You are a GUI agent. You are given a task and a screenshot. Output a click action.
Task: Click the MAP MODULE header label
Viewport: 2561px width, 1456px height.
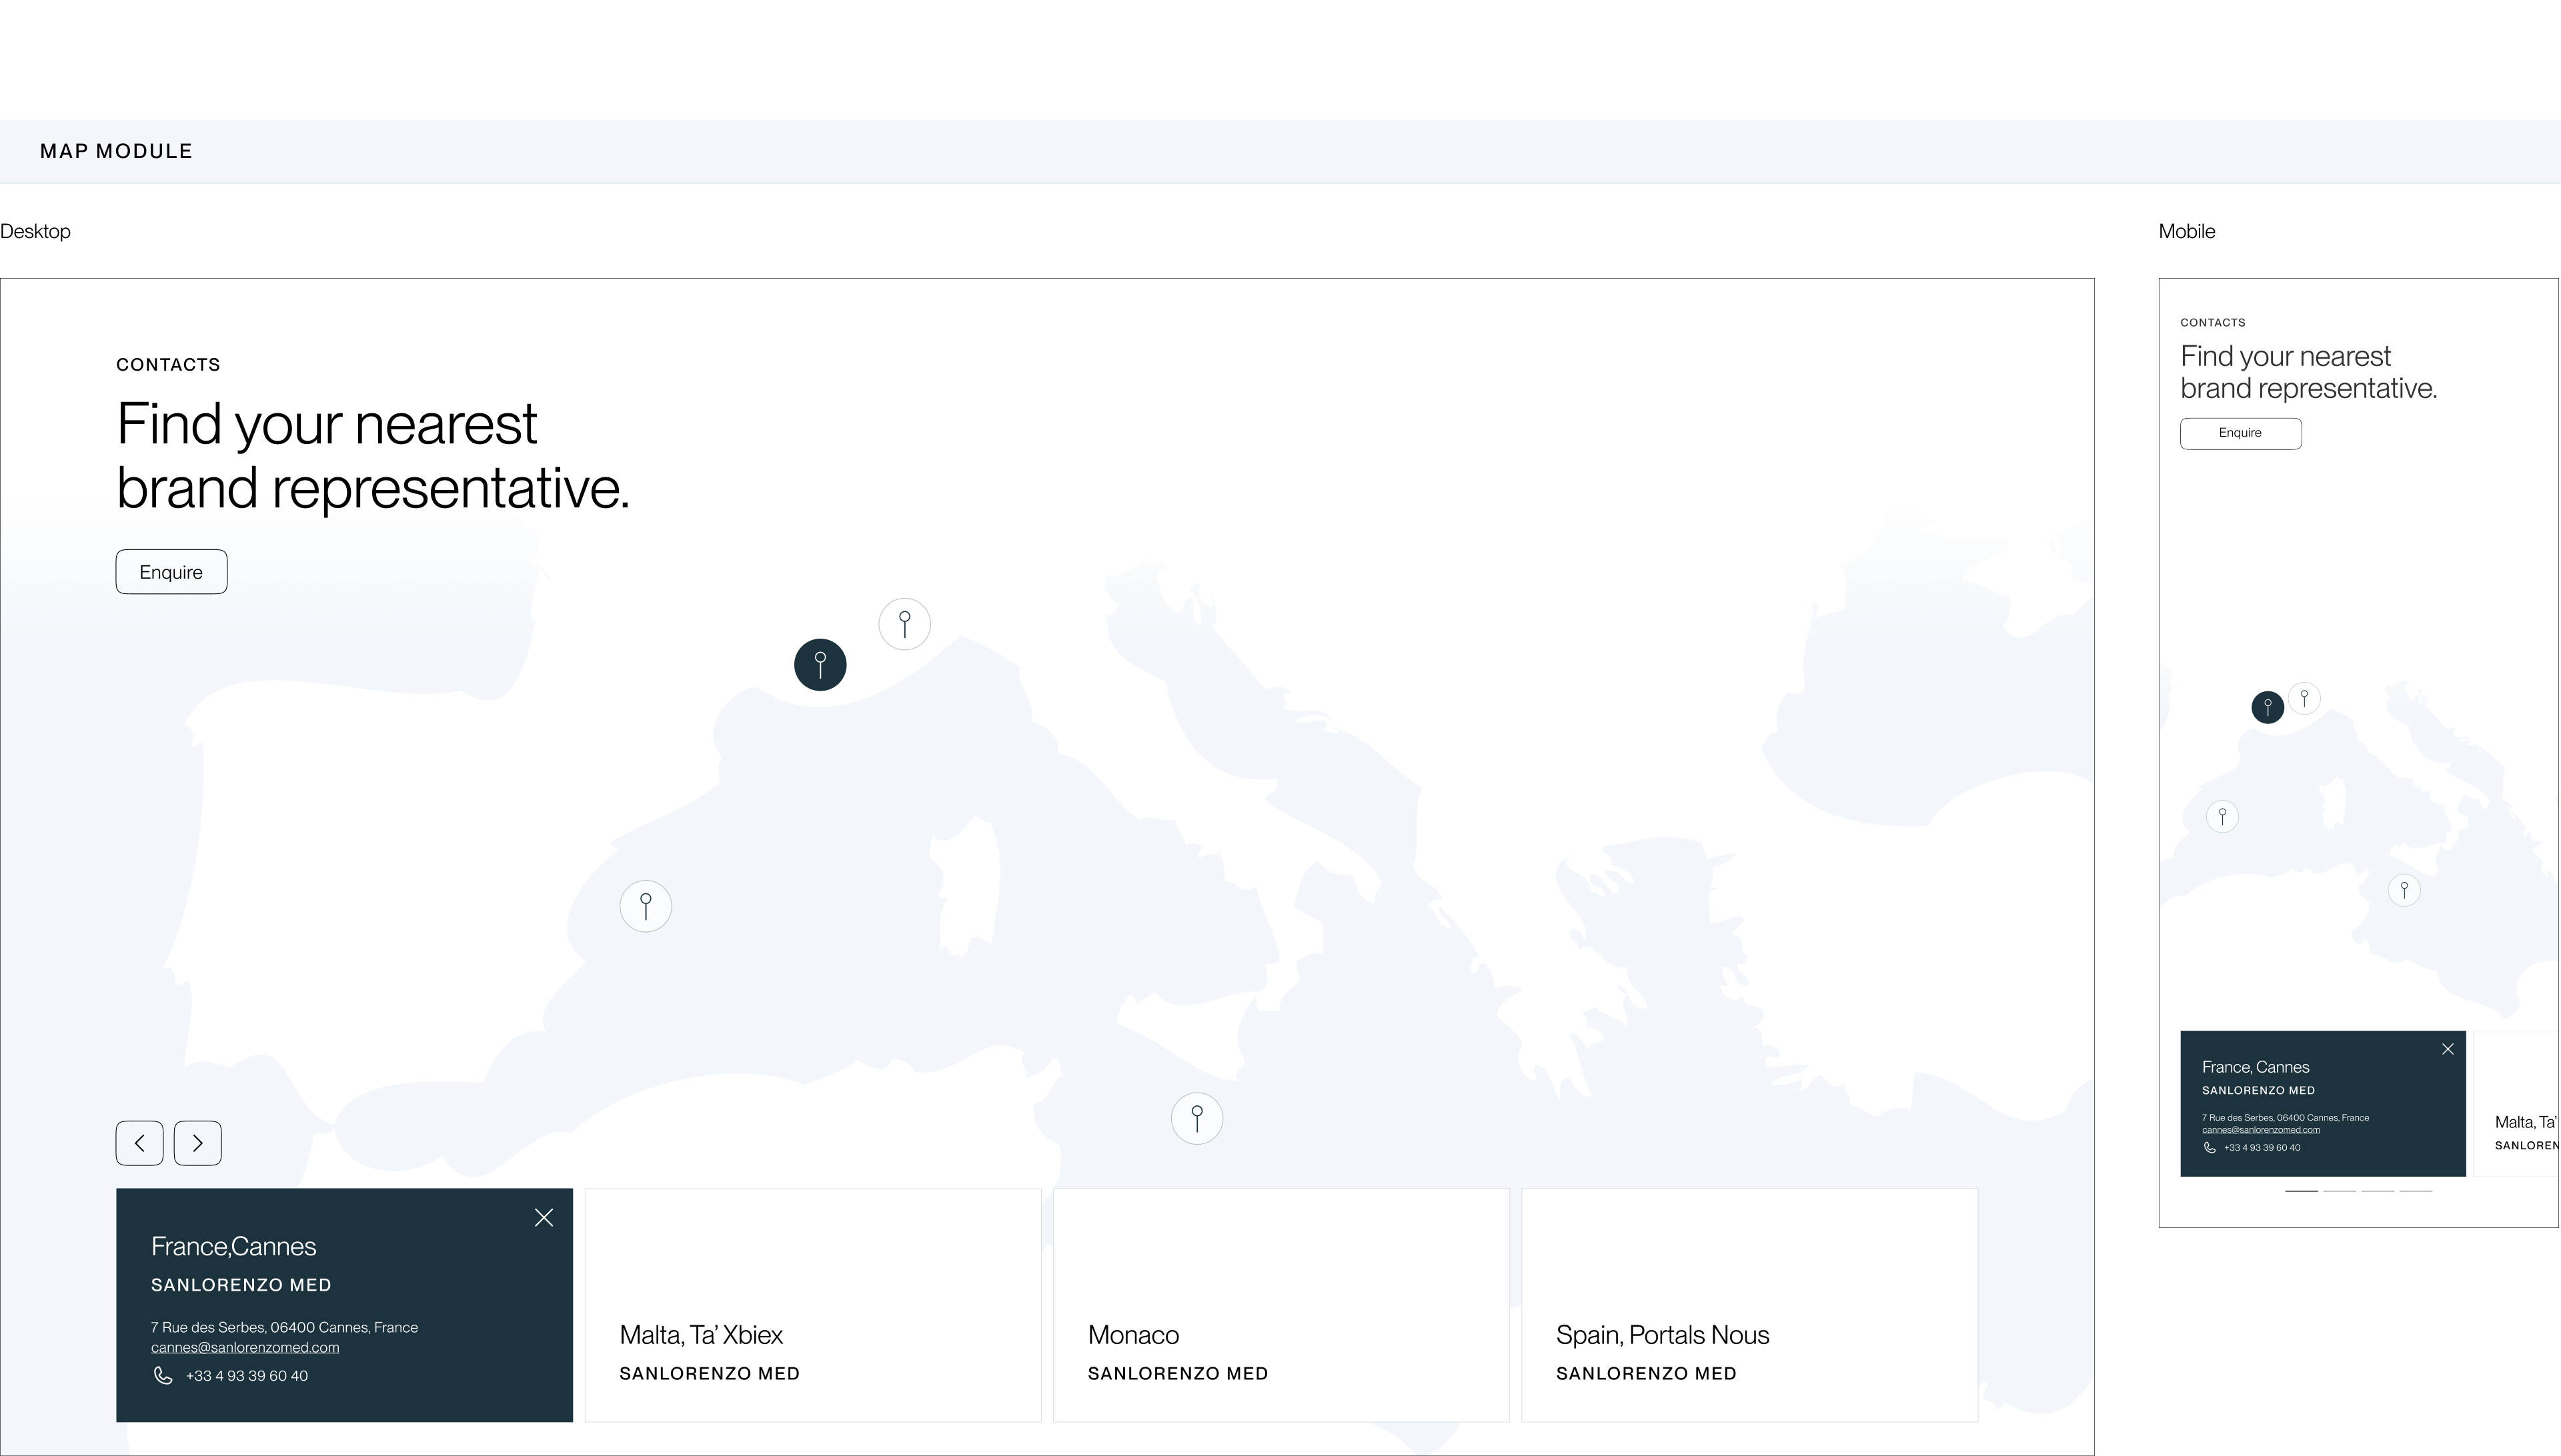point(116,151)
